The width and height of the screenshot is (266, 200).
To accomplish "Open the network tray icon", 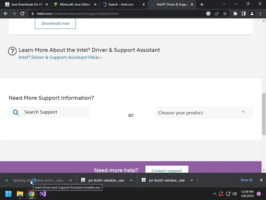I will (x=228, y=194).
